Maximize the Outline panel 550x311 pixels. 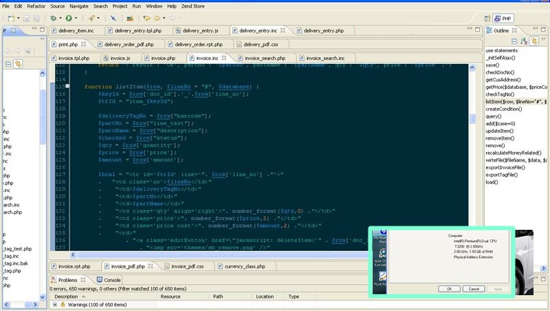[543, 29]
